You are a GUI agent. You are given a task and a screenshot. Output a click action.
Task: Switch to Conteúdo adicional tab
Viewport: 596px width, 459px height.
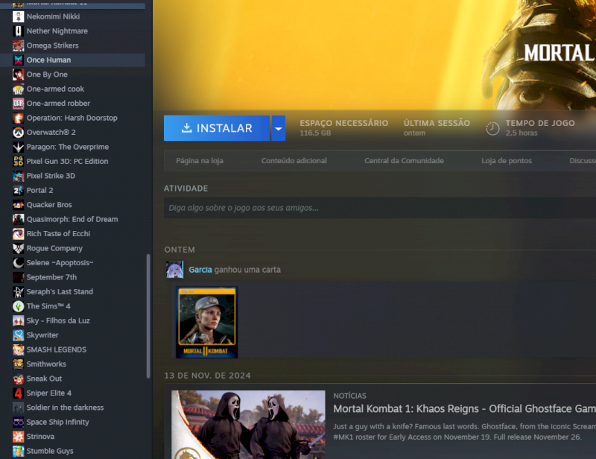point(294,161)
